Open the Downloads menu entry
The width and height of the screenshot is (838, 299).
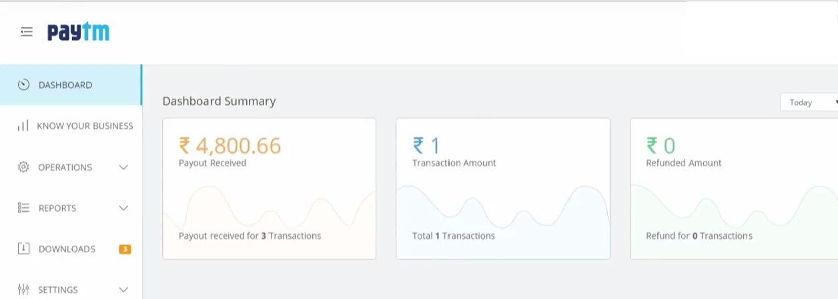click(67, 248)
